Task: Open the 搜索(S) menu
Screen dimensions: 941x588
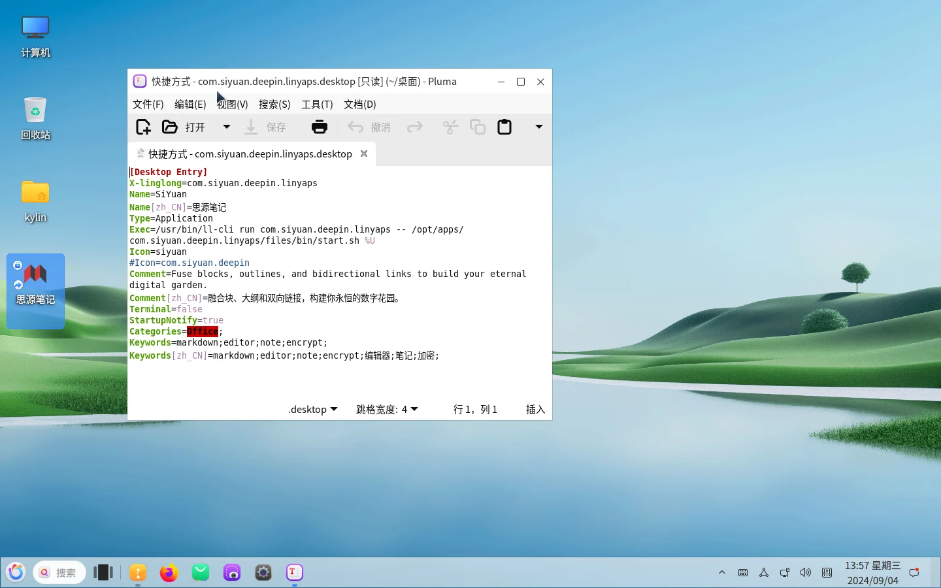Action: coord(274,105)
